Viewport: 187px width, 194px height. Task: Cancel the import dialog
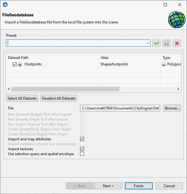pos(169,186)
